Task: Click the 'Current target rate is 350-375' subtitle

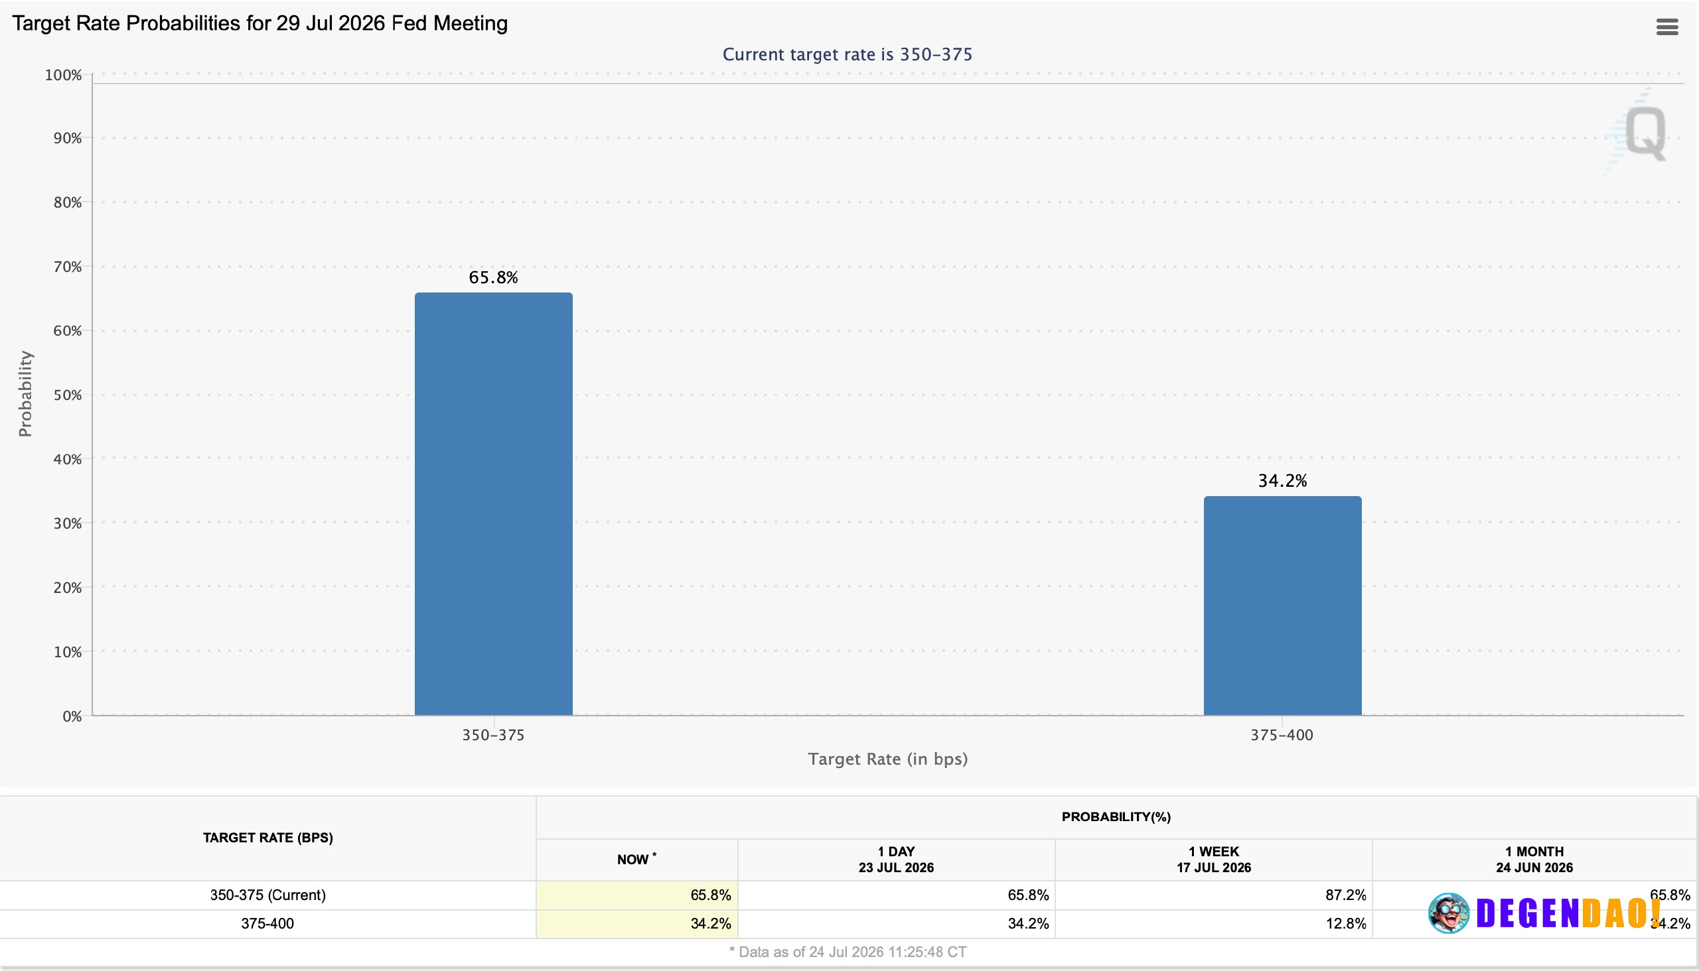Action: click(x=848, y=54)
